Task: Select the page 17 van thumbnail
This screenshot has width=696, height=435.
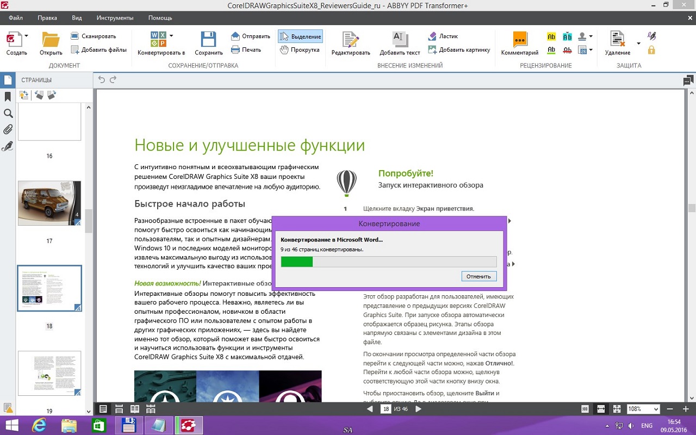Action: coord(49,203)
